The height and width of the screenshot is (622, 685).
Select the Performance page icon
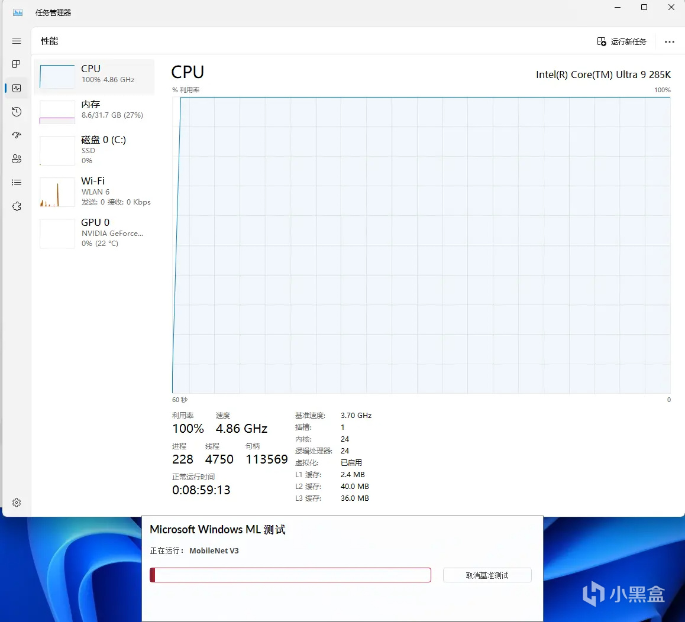click(17, 88)
